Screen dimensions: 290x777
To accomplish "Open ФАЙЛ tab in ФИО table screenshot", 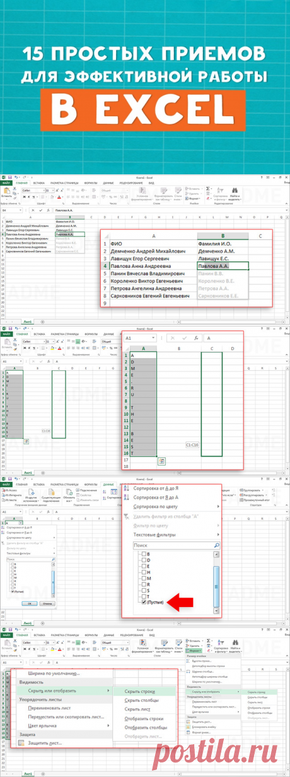I will (x=6, y=183).
